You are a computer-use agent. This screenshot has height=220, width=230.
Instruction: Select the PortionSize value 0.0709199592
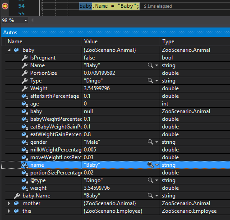click(x=99, y=73)
